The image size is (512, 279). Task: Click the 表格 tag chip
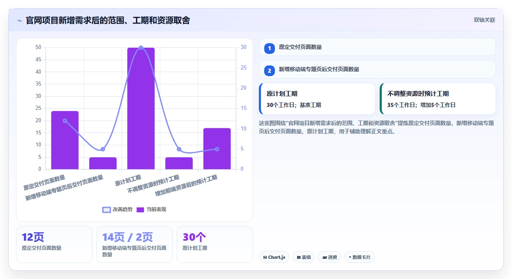tap(304, 257)
